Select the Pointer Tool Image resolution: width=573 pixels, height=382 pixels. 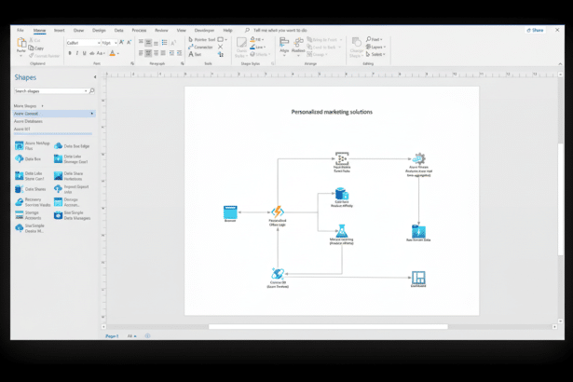[202, 39]
